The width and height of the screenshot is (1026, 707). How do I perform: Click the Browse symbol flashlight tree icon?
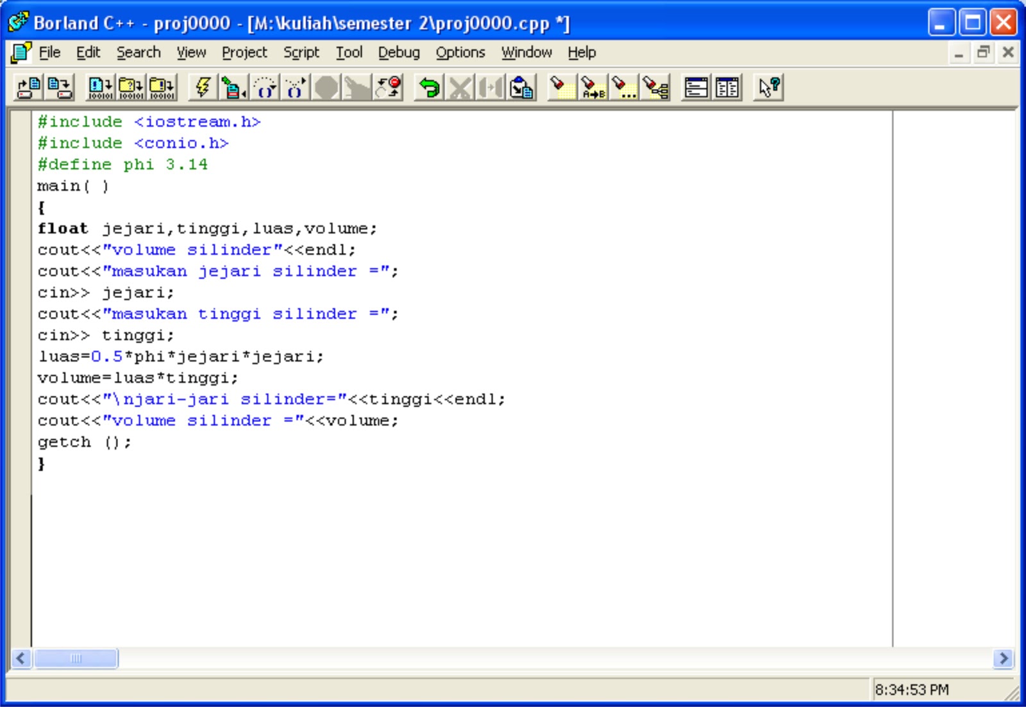655,87
